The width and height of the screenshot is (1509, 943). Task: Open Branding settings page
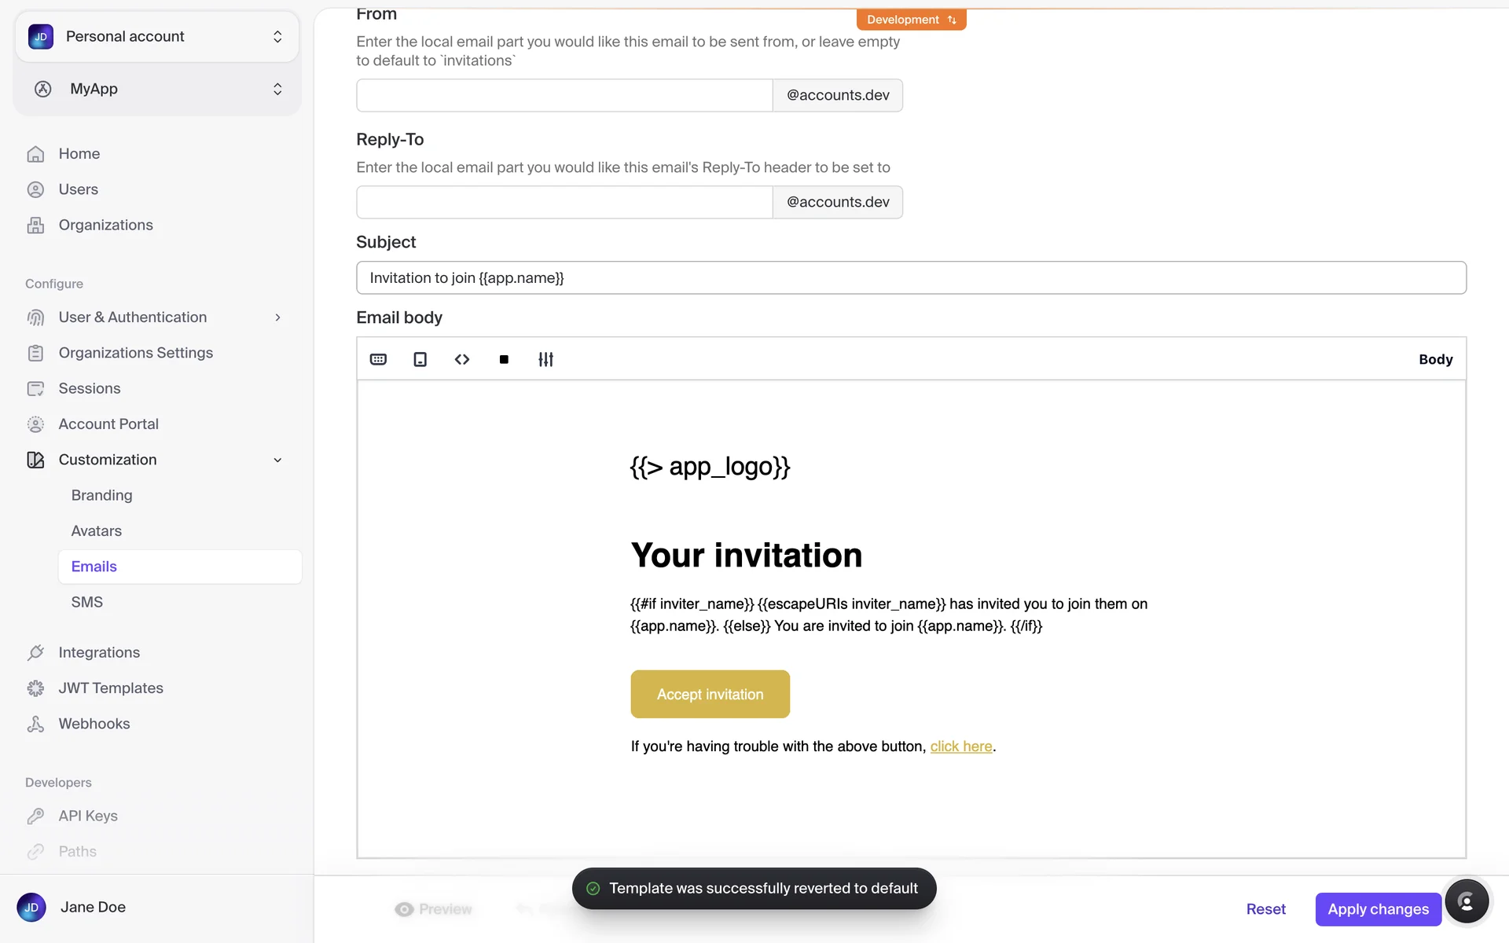[x=102, y=495]
